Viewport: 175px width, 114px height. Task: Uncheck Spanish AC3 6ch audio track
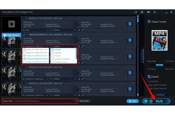(x=24, y=56)
